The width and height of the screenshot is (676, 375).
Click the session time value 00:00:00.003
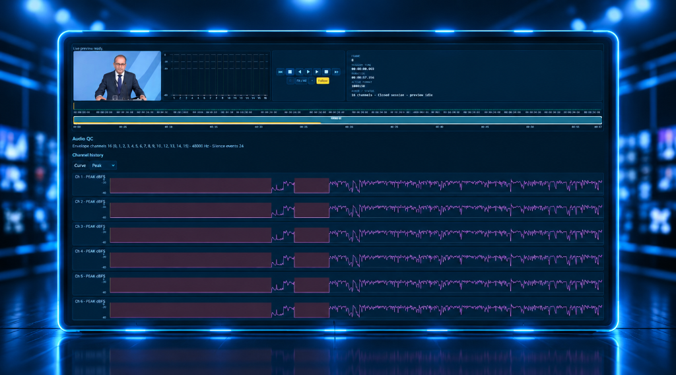362,69
